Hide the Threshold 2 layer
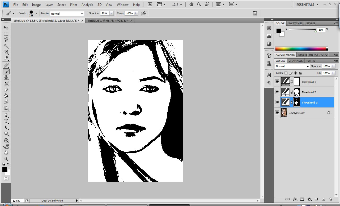Image resolution: width=340 pixels, height=206 pixels. [277, 92]
